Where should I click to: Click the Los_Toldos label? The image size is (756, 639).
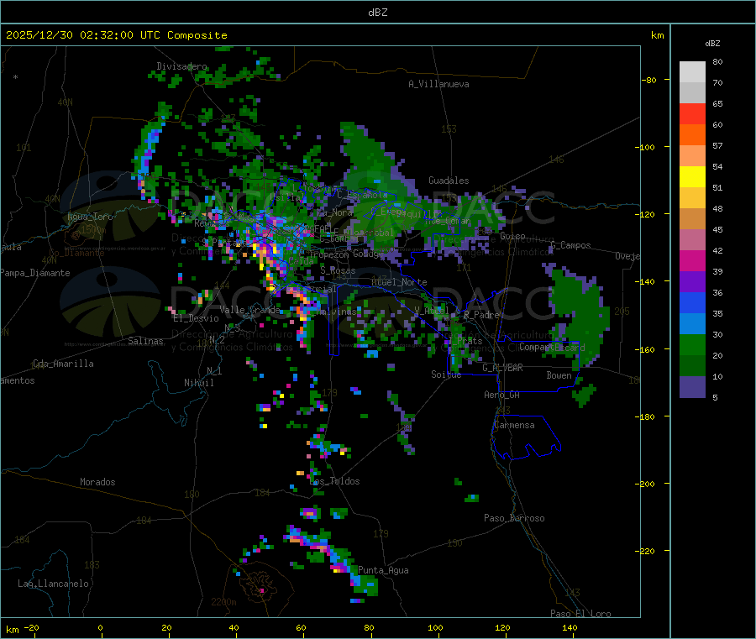334,481
